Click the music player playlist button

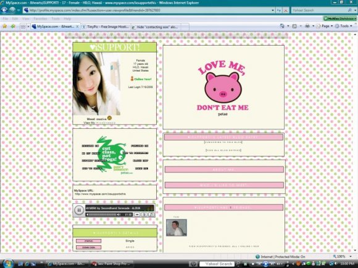[x=144, y=214]
